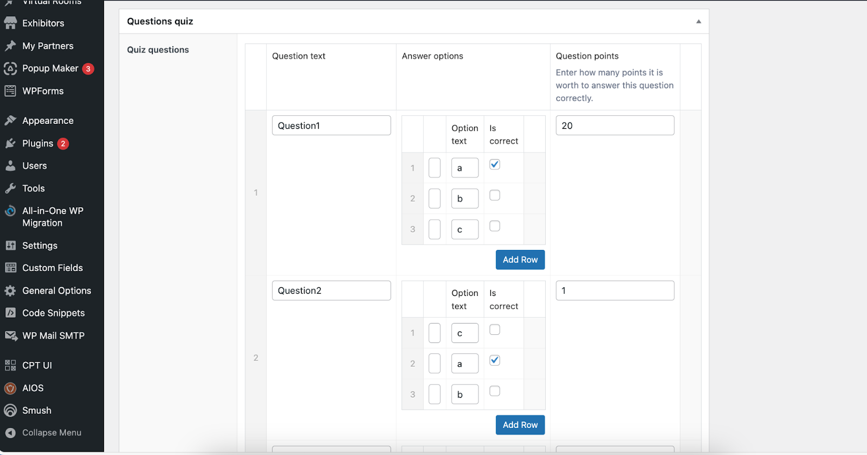Open the Custom Fields menu
The width and height of the screenshot is (867, 455).
click(x=52, y=268)
